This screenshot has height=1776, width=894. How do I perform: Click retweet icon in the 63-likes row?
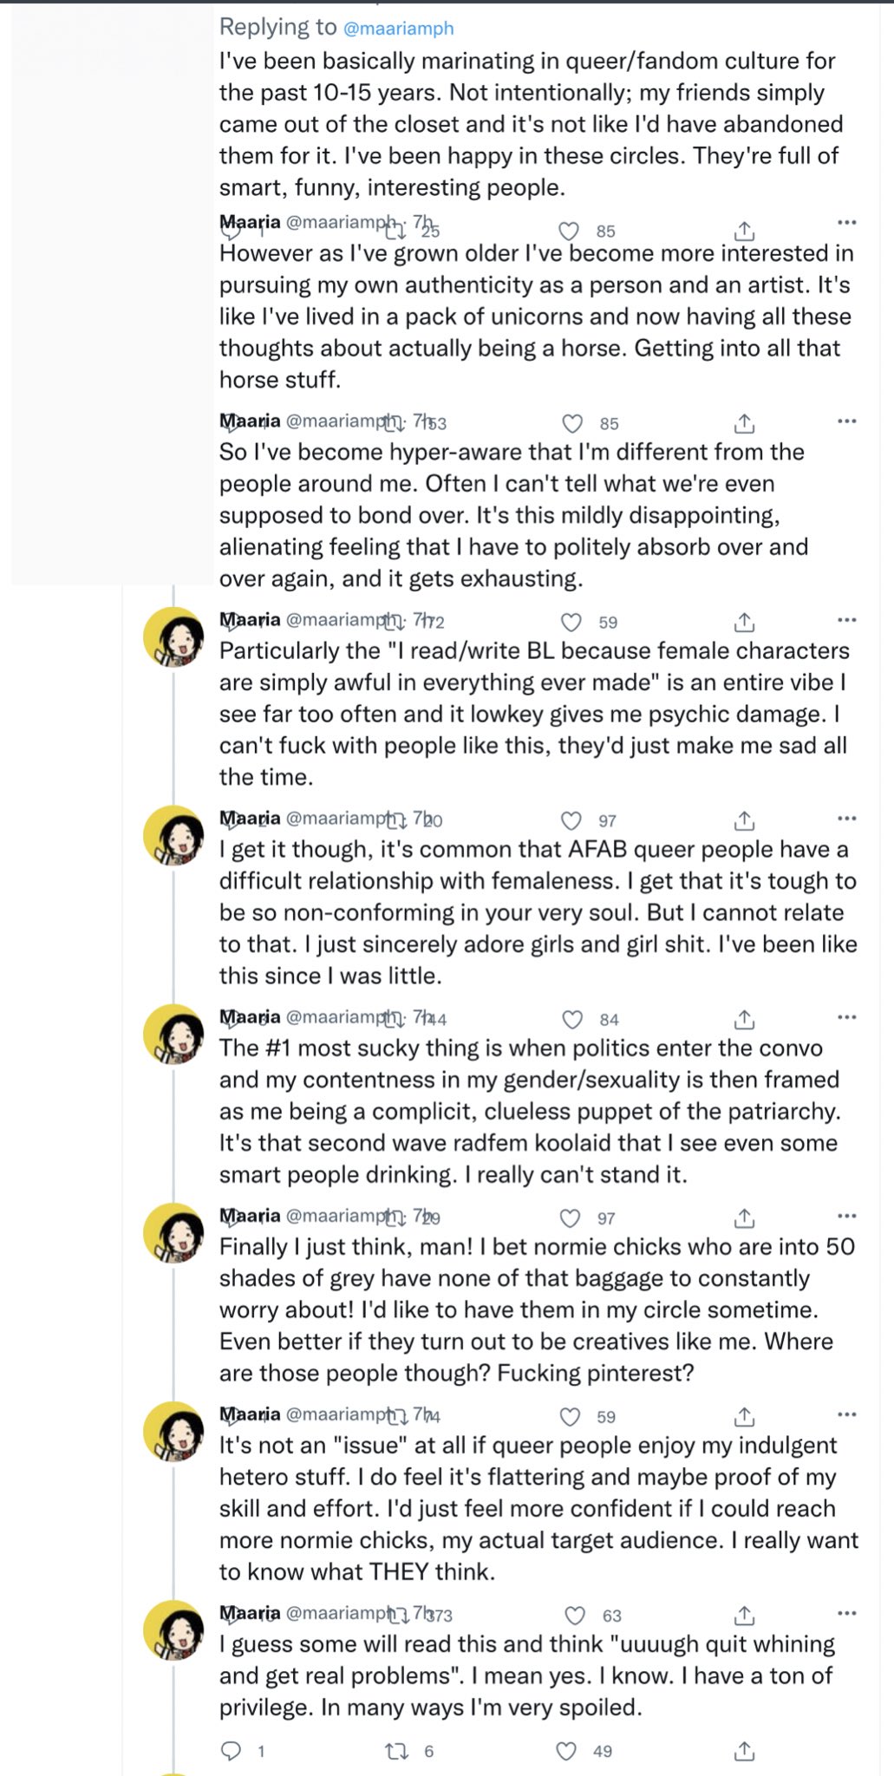(401, 1615)
